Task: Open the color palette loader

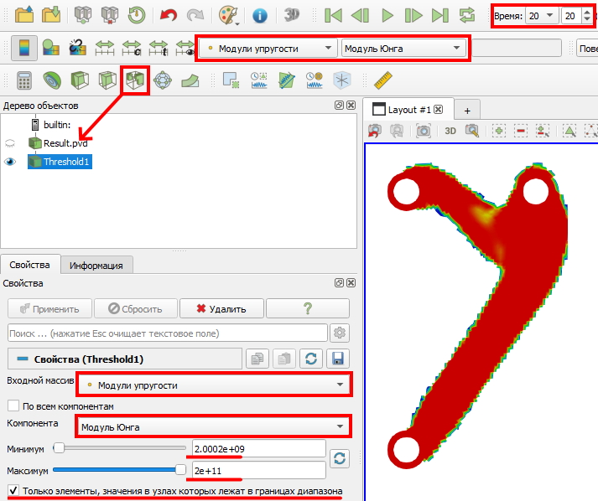Action: click(x=228, y=15)
